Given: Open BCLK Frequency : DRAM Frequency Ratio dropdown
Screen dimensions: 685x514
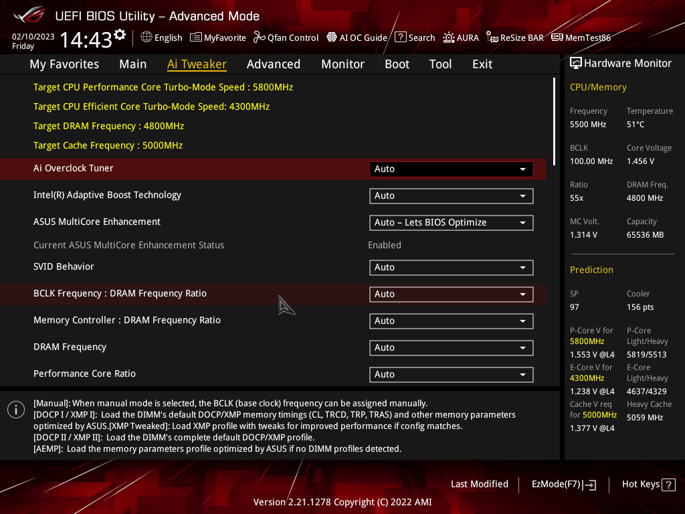Looking at the screenshot, I should pos(452,294).
